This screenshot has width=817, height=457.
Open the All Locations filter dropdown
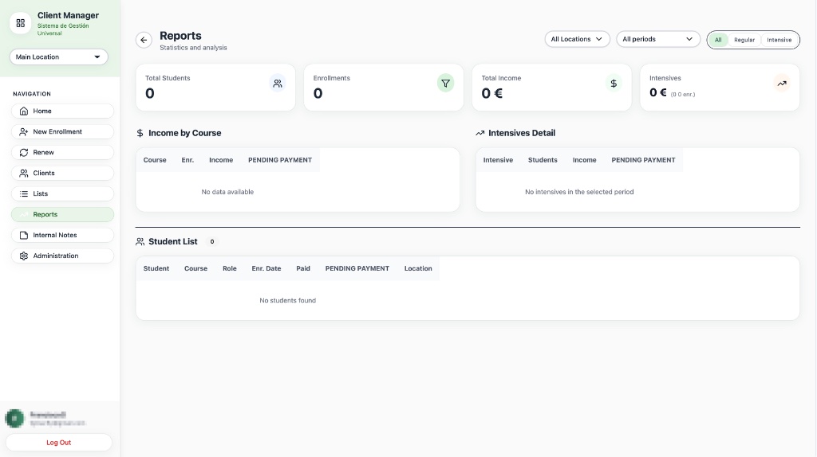pyautogui.click(x=578, y=39)
